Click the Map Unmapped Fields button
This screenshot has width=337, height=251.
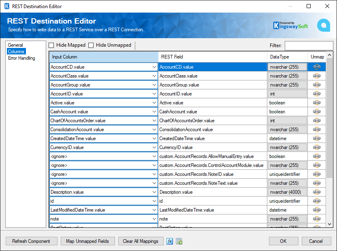(x=87, y=241)
